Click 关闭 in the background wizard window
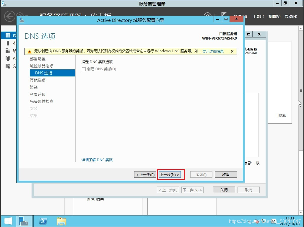Screen dimensions: 304x227 [x=224, y=190]
